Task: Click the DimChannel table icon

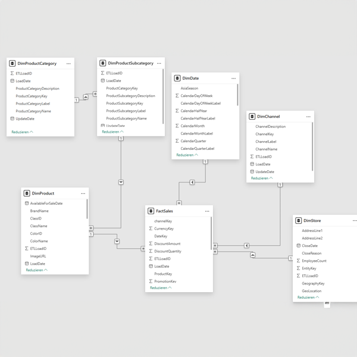Action: (252, 117)
